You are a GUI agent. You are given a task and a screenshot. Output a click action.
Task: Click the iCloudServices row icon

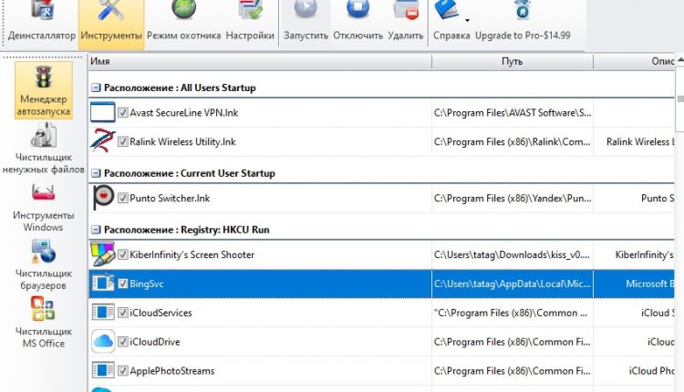coord(103,312)
